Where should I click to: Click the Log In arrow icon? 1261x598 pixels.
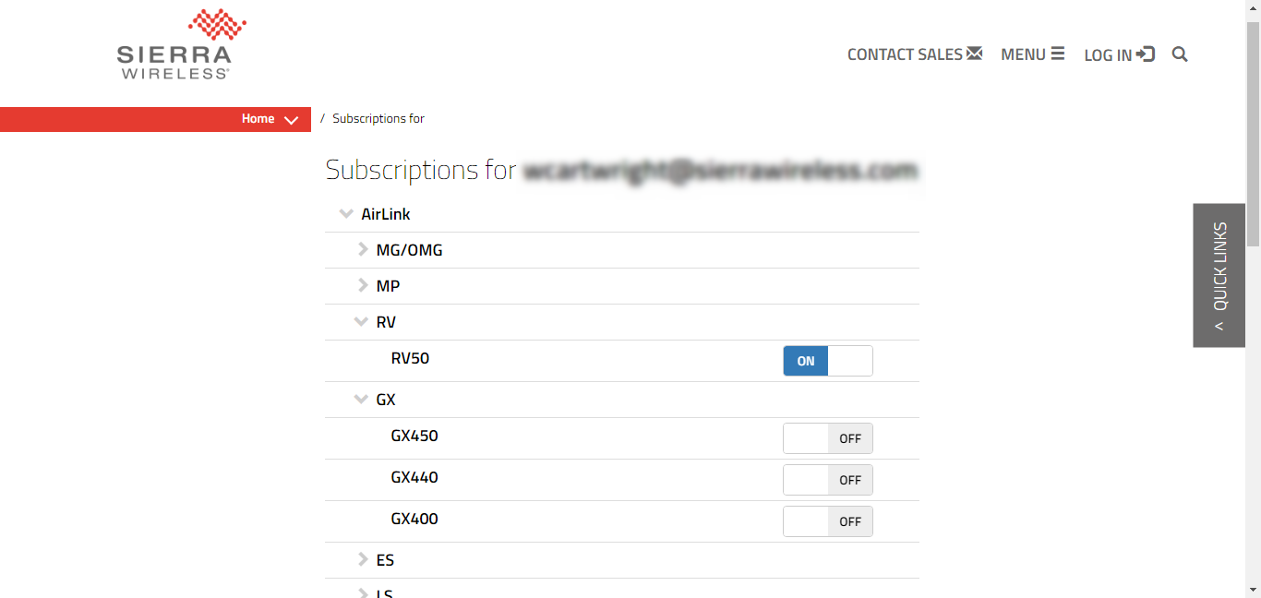[1146, 54]
